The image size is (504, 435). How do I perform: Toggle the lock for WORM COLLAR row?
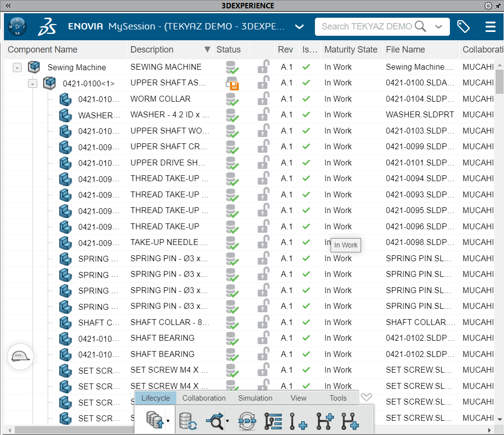(263, 99)
